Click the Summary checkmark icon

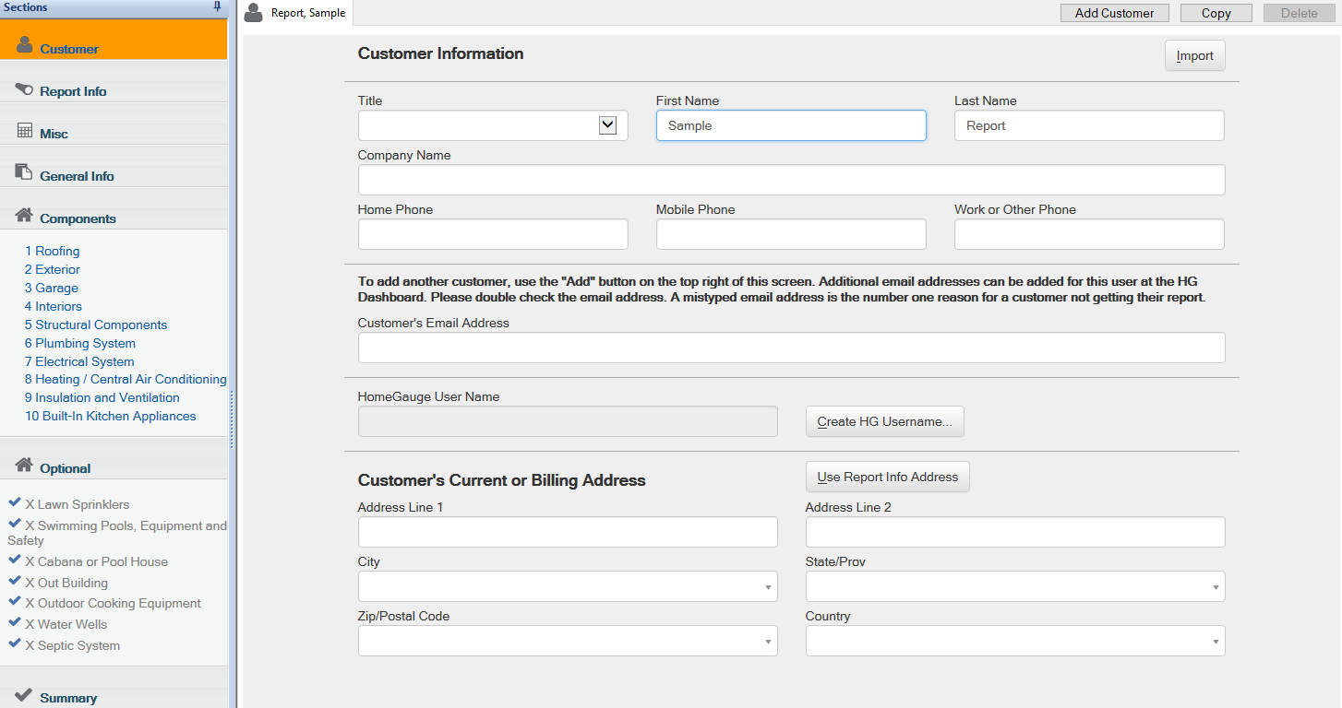point(24,695)
